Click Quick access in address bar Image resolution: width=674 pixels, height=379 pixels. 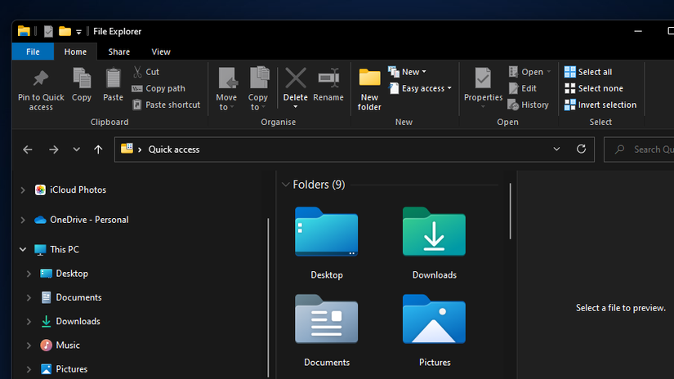[174, 149]
